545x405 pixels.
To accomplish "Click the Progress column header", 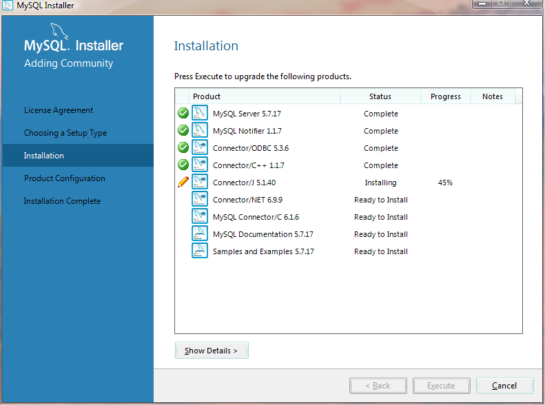I will coord(446,96).
